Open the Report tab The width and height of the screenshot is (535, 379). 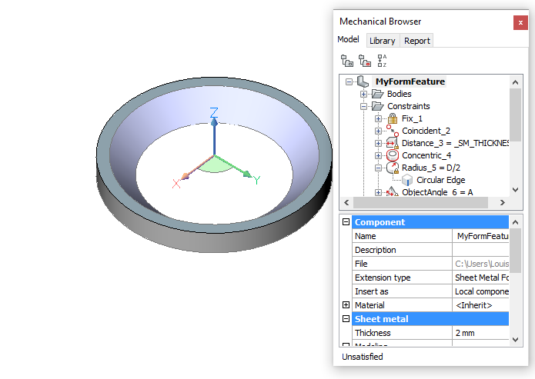coord(417,41)
